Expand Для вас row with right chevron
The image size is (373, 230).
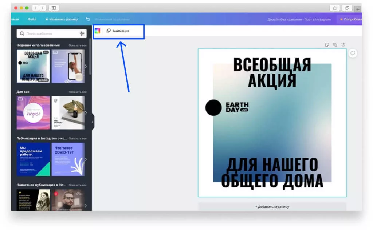(x=86, y=113)
